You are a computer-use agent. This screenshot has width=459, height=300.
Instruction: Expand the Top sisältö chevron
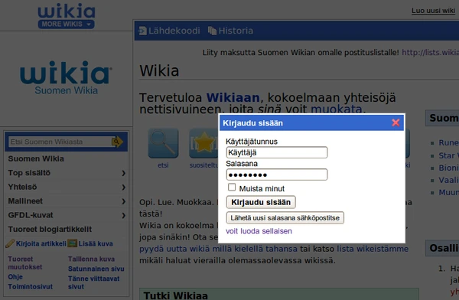coord(123,173)
